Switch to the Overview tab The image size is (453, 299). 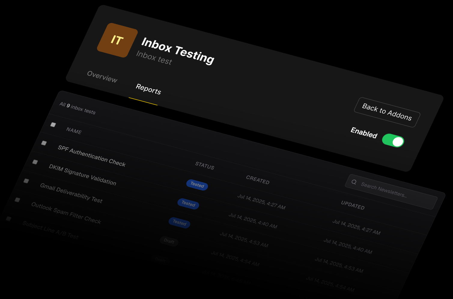102,77
